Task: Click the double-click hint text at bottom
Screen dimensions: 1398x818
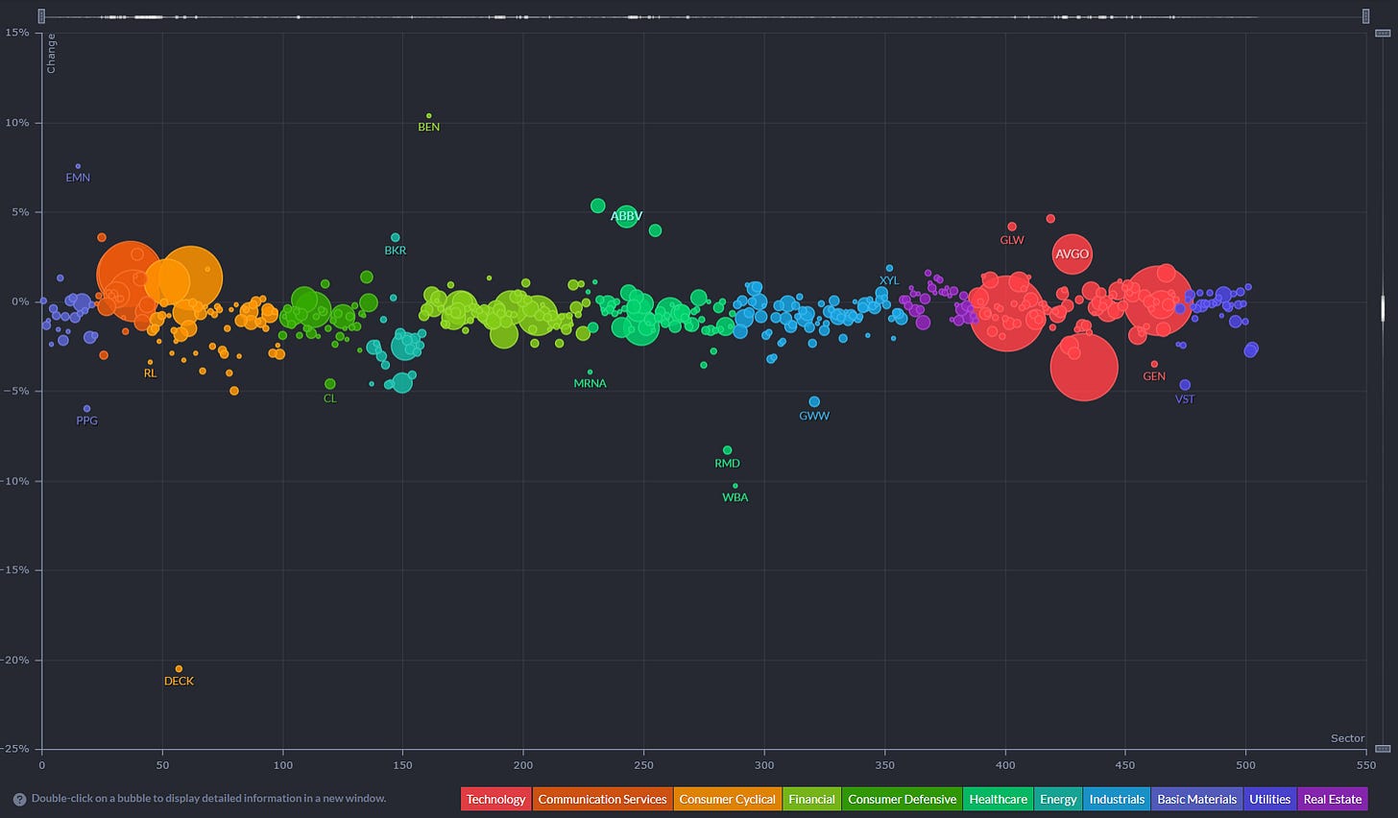Action: tap(208, 799)
